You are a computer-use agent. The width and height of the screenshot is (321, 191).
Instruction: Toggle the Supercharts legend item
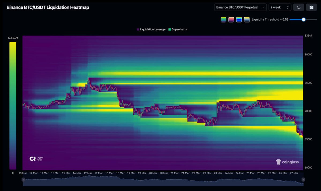click(178, 29)
